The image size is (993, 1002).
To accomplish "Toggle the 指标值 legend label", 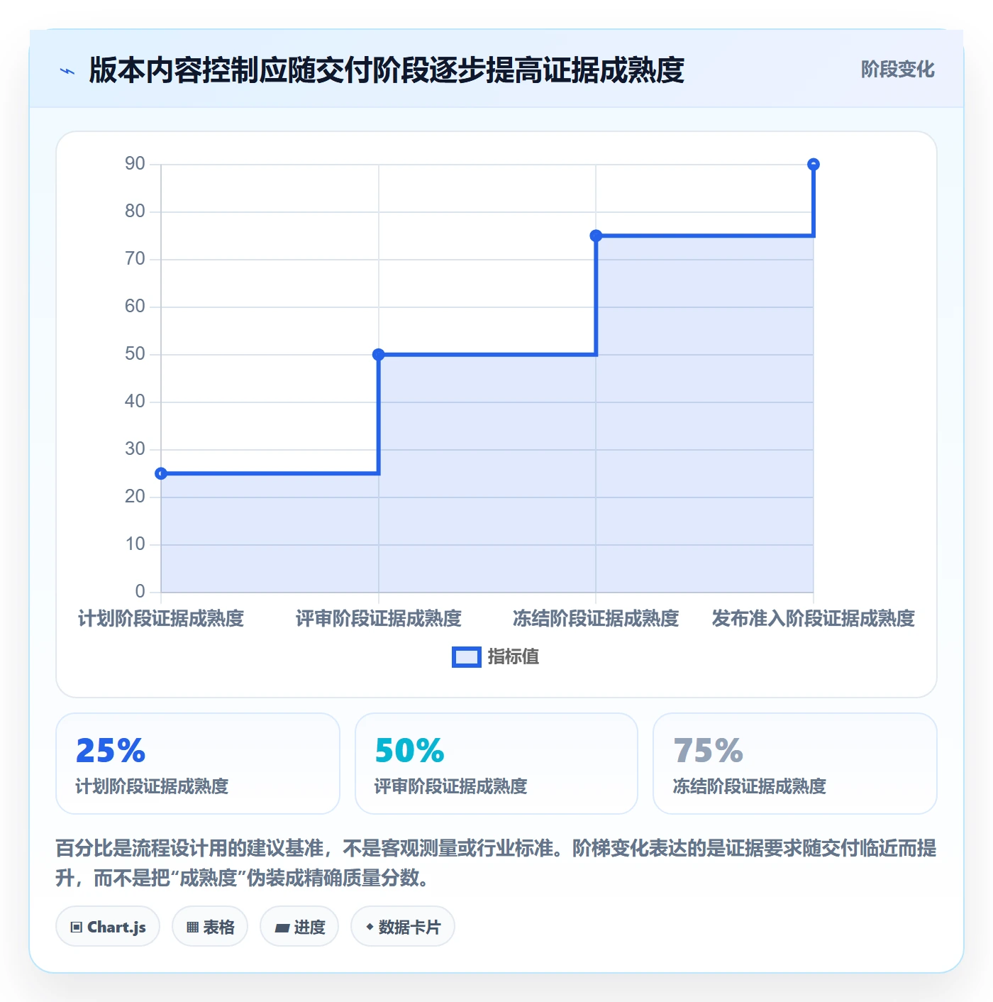I will tap(514, 657).
